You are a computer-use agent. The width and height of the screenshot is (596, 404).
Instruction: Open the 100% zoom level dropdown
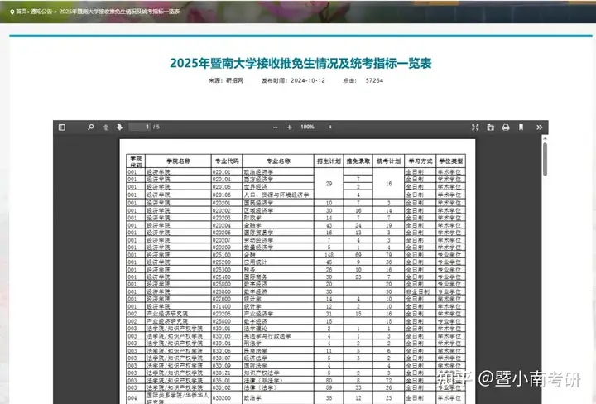pyautogui.click(x=316, y=127)
